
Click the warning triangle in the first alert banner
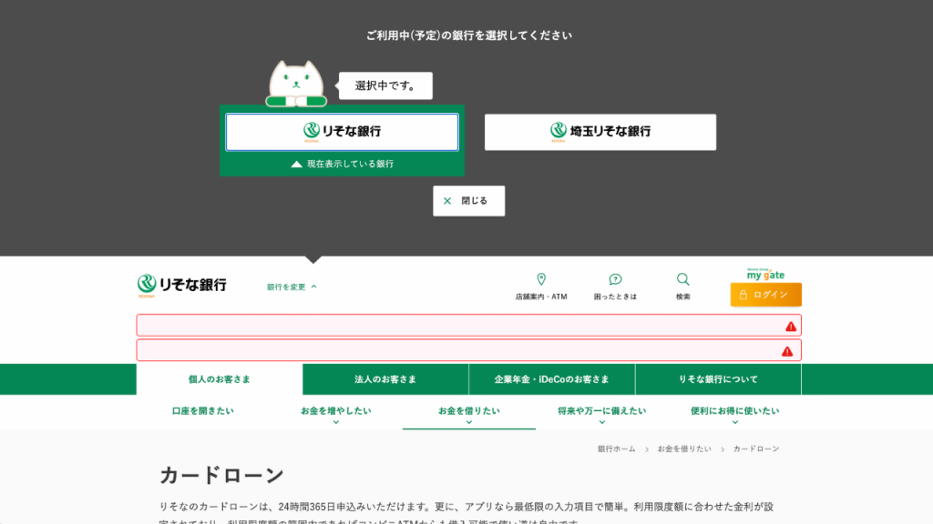789,325
